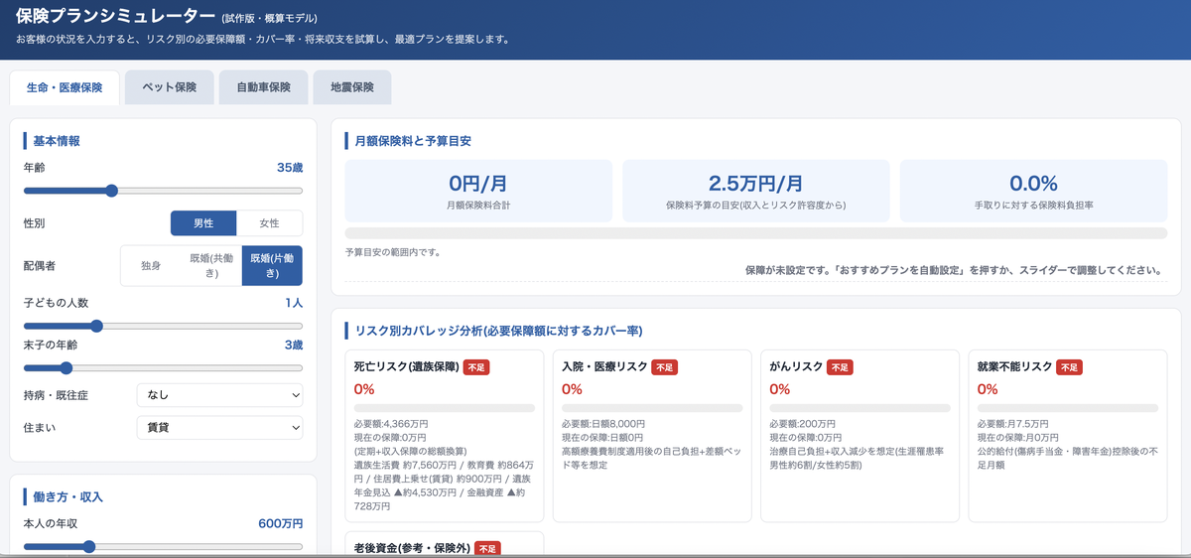Click the 600万円 income value
The image size is (1191, 558).
tap(281, 523)
